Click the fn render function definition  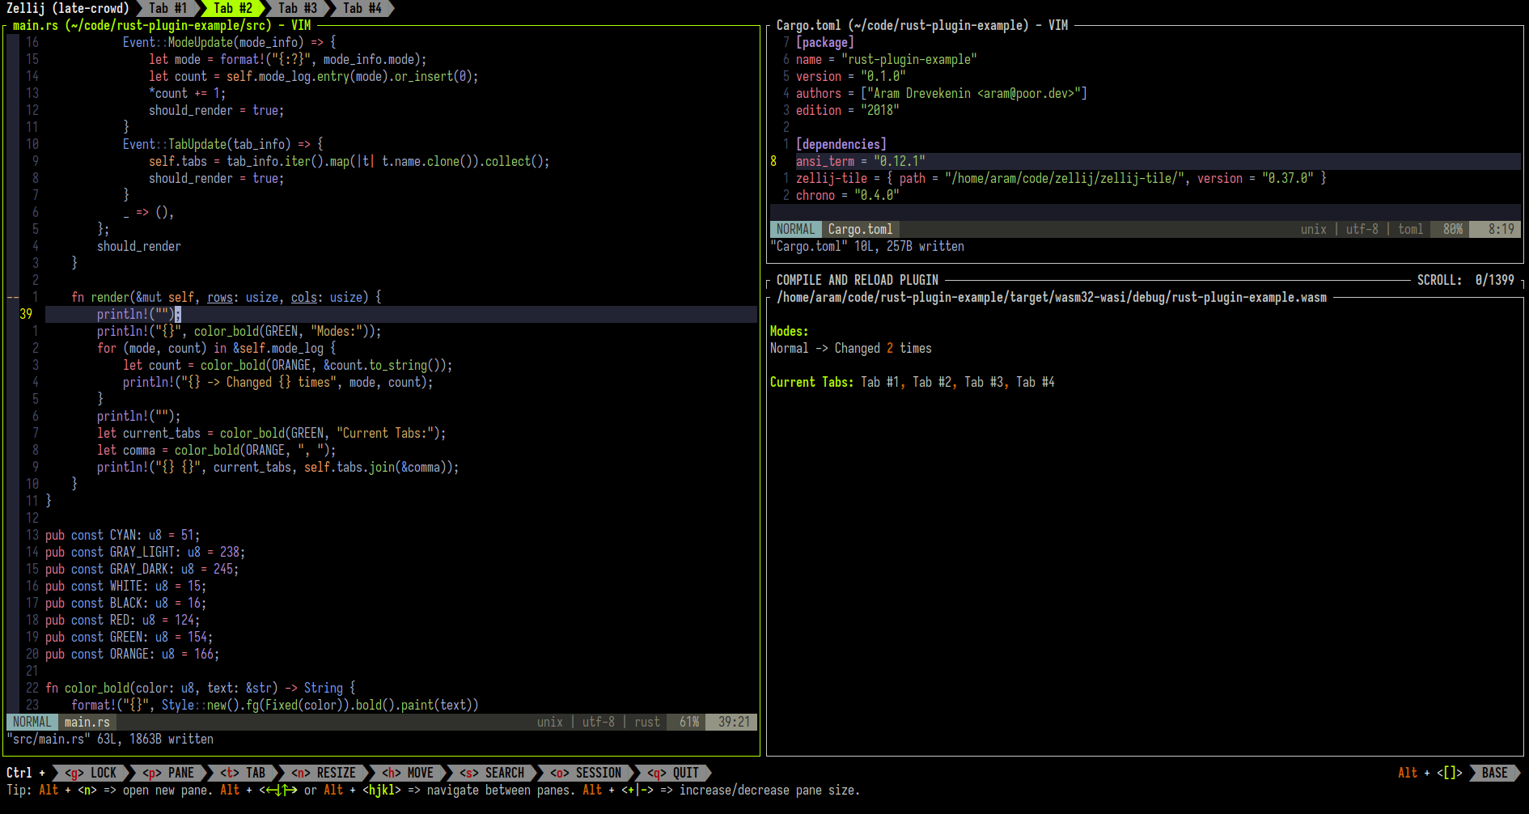click(227, 297)
